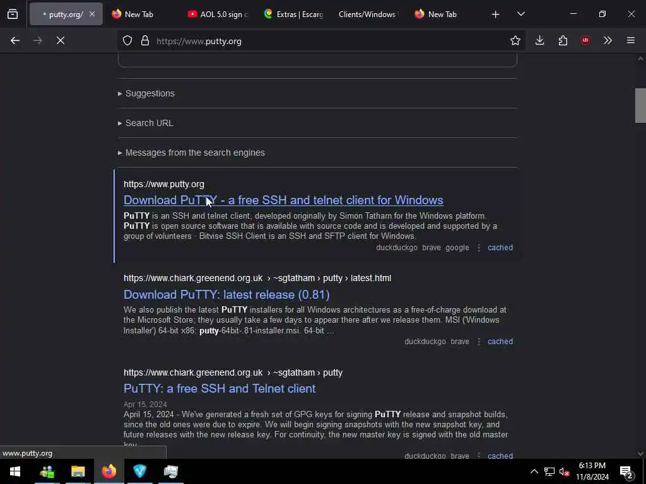Viewport: 646px width, 484px height.
Task: View site security padlock info
Action: [144, 40]
